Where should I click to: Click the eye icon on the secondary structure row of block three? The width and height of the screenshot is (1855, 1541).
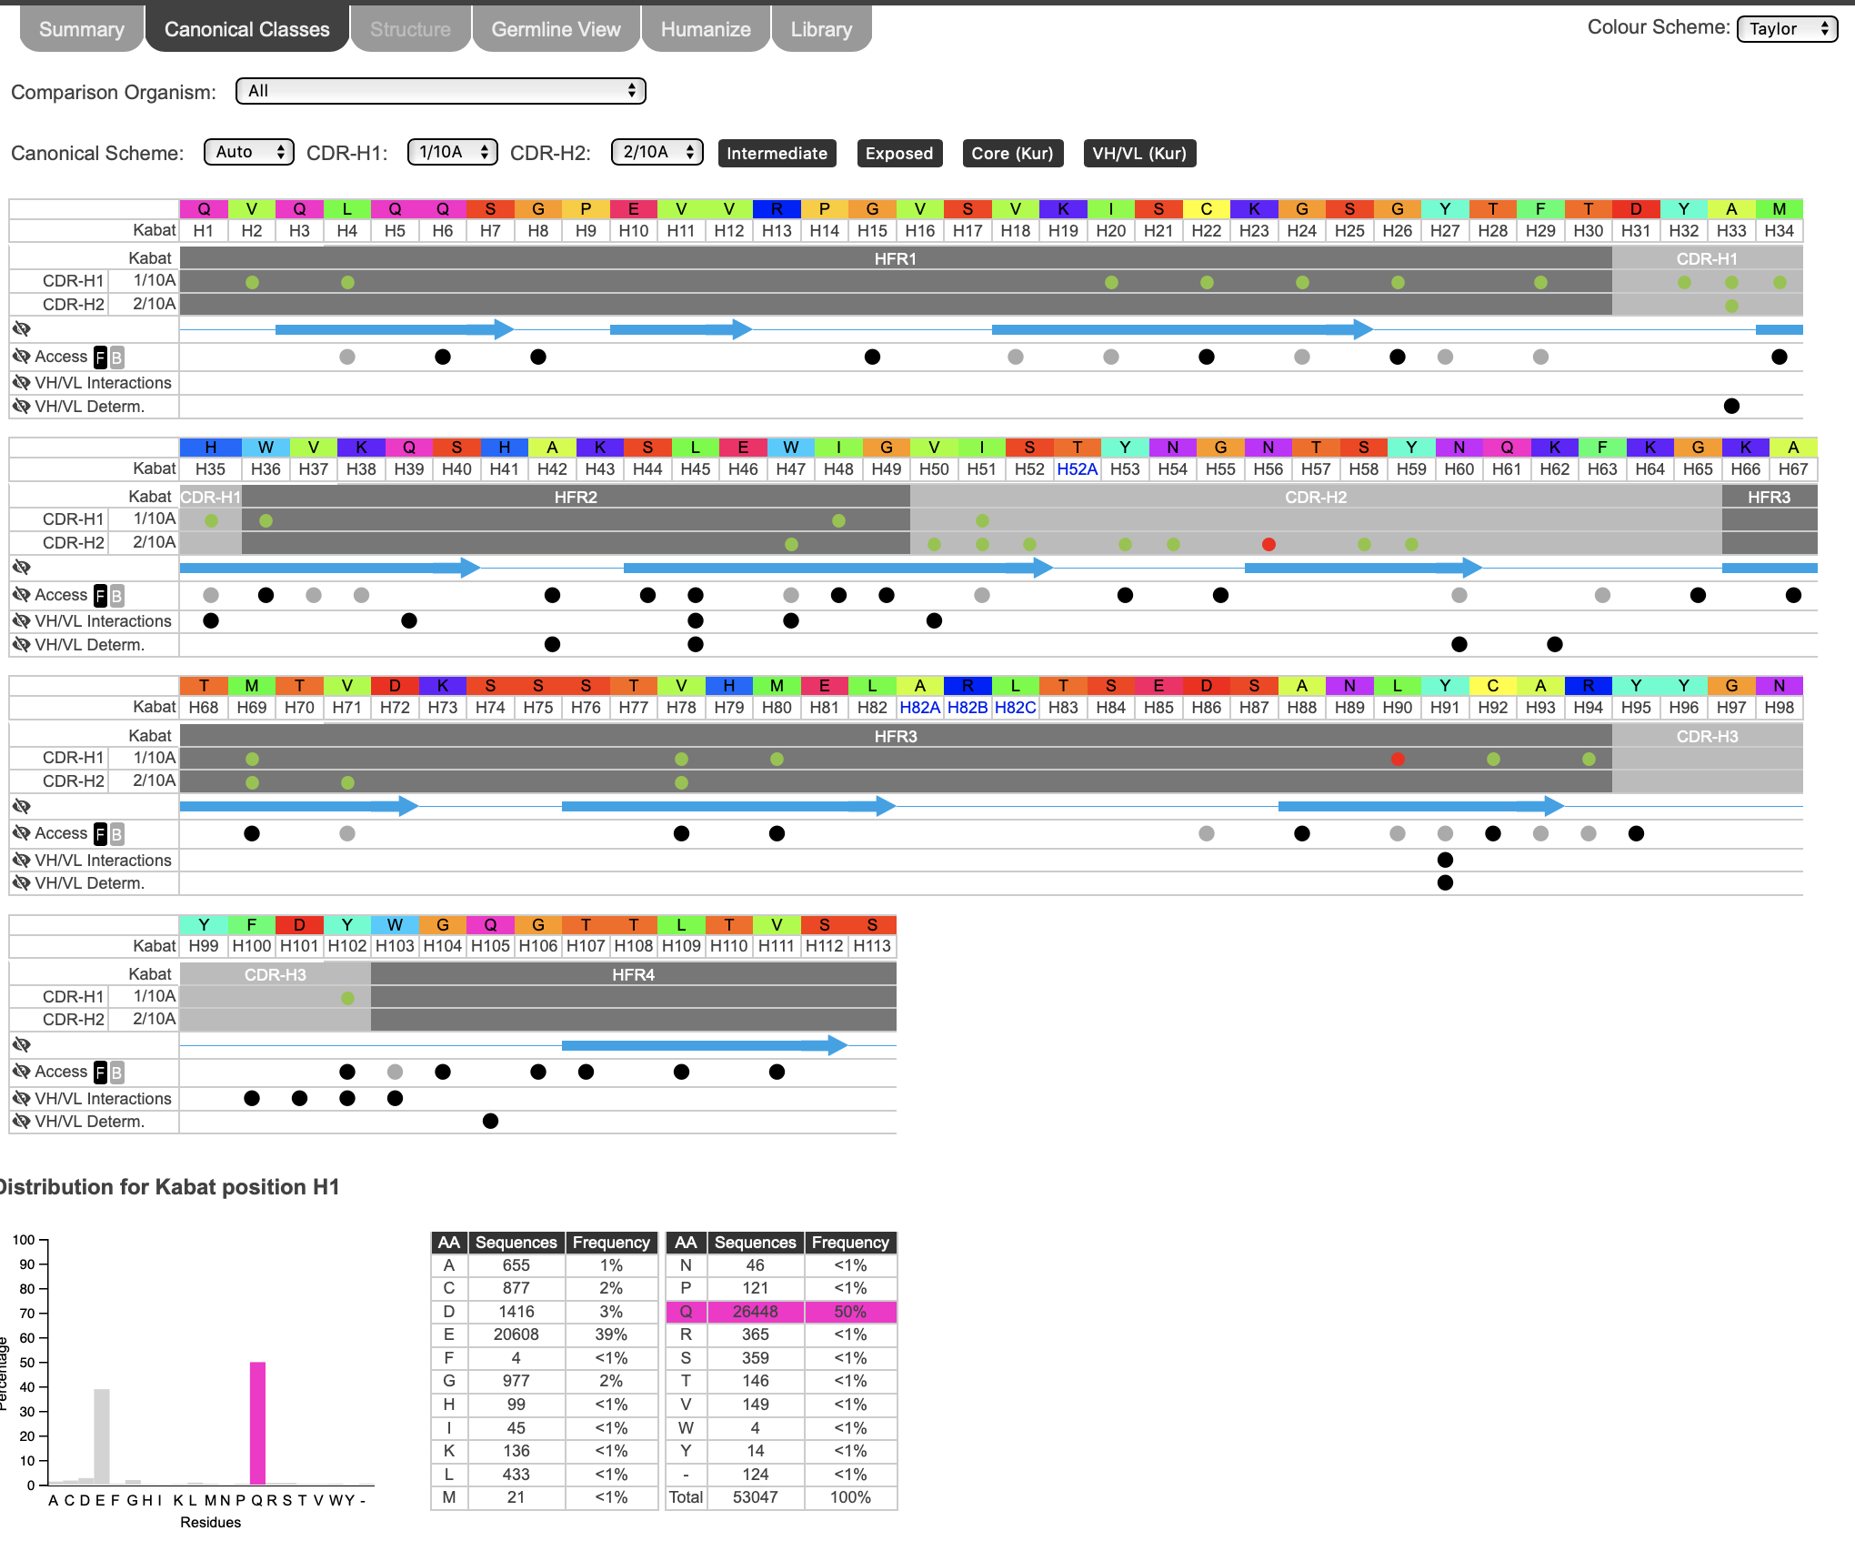tap(20, 806)
